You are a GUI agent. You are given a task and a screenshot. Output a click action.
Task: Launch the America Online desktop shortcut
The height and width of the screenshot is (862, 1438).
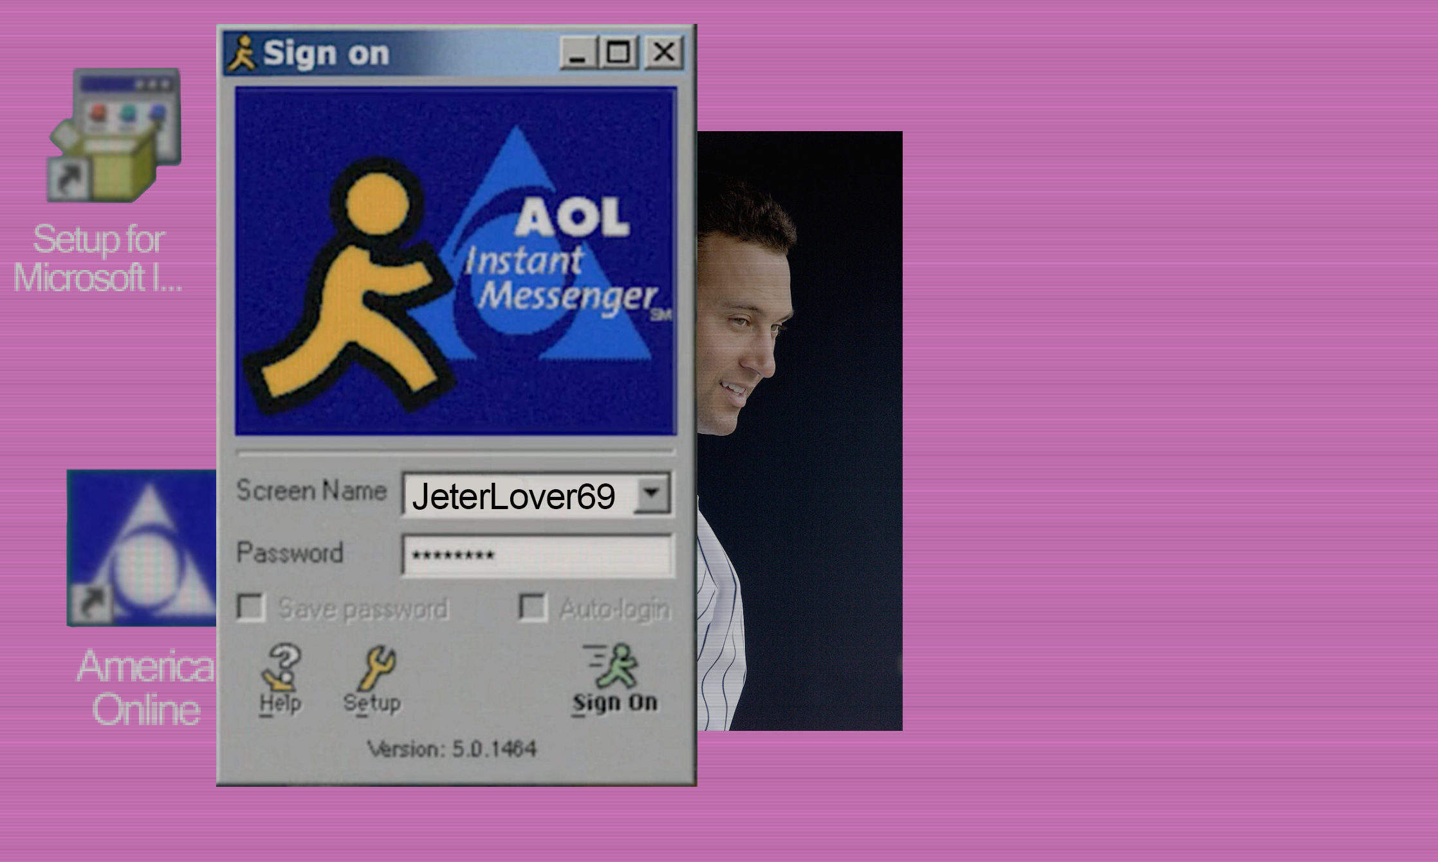point(142,548)
